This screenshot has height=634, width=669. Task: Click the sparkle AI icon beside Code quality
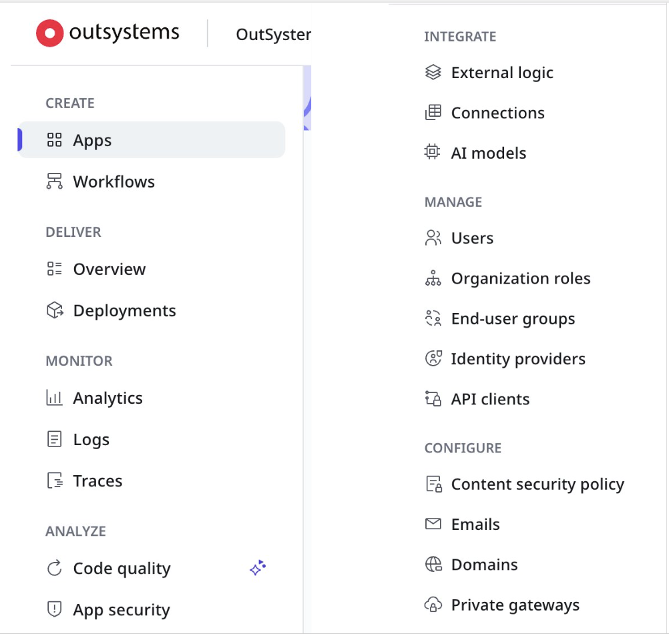coord(258,569)
